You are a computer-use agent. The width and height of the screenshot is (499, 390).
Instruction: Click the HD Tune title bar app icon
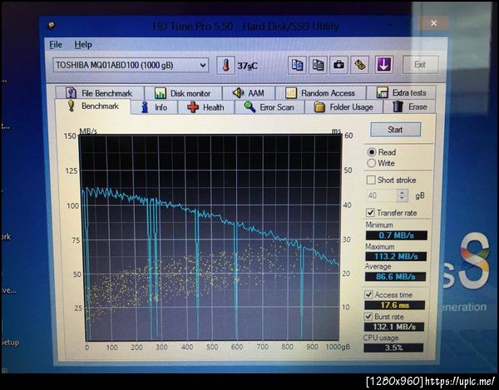click(51, 26)
